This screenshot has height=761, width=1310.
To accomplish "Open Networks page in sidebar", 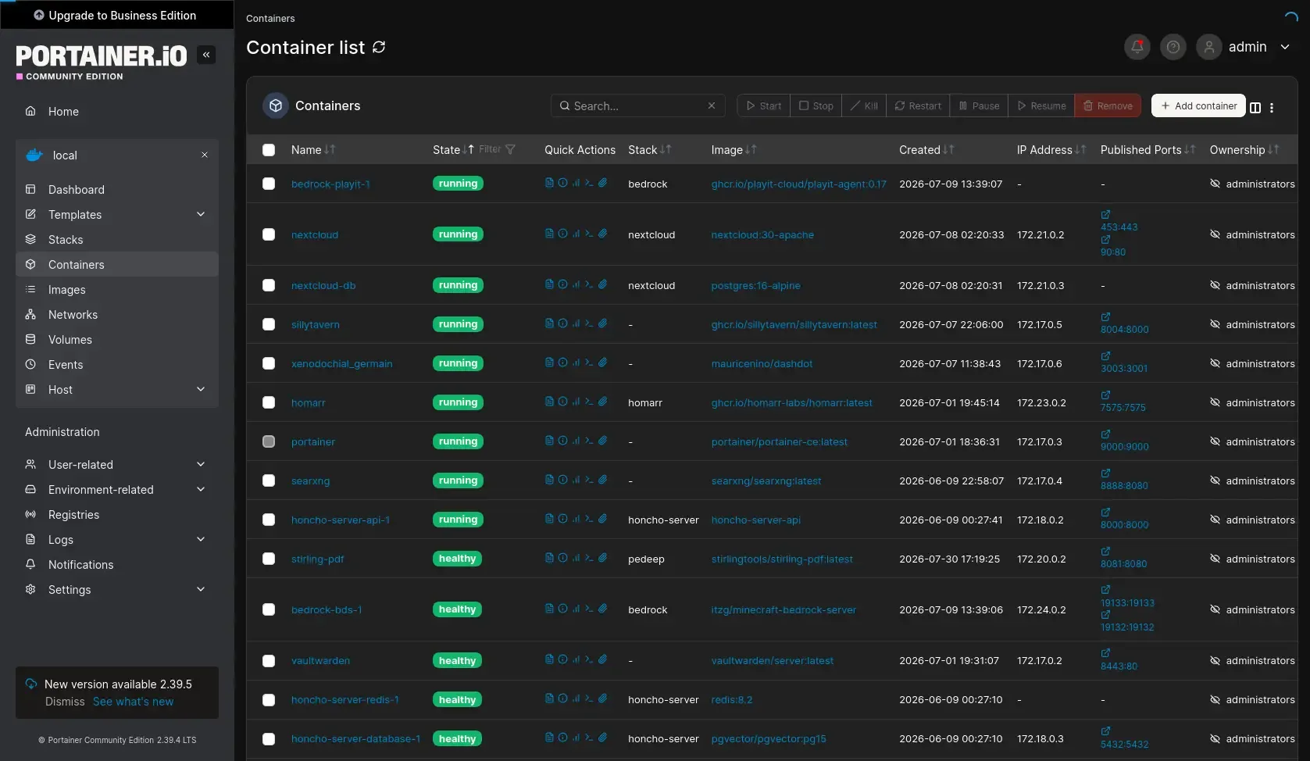I will pos(117,314).
